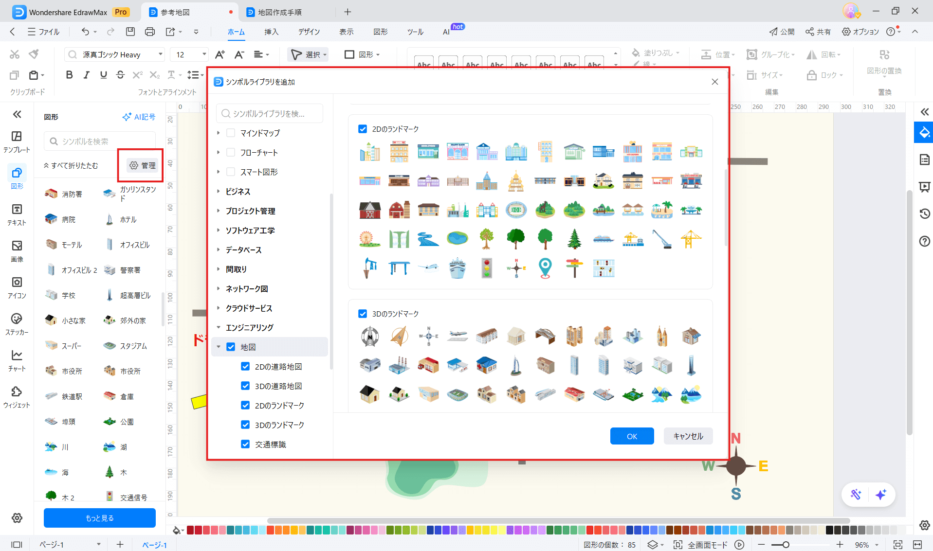Click the Save icon in the toolbar
This screenshot has width=933, height=551.
(x=130, y=32)
